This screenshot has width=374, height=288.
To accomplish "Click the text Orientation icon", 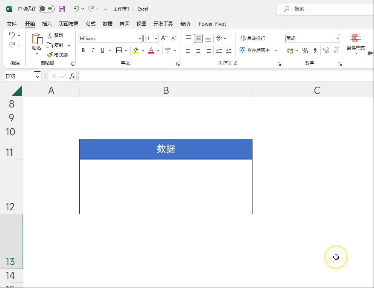I will (x=219, y=38).
